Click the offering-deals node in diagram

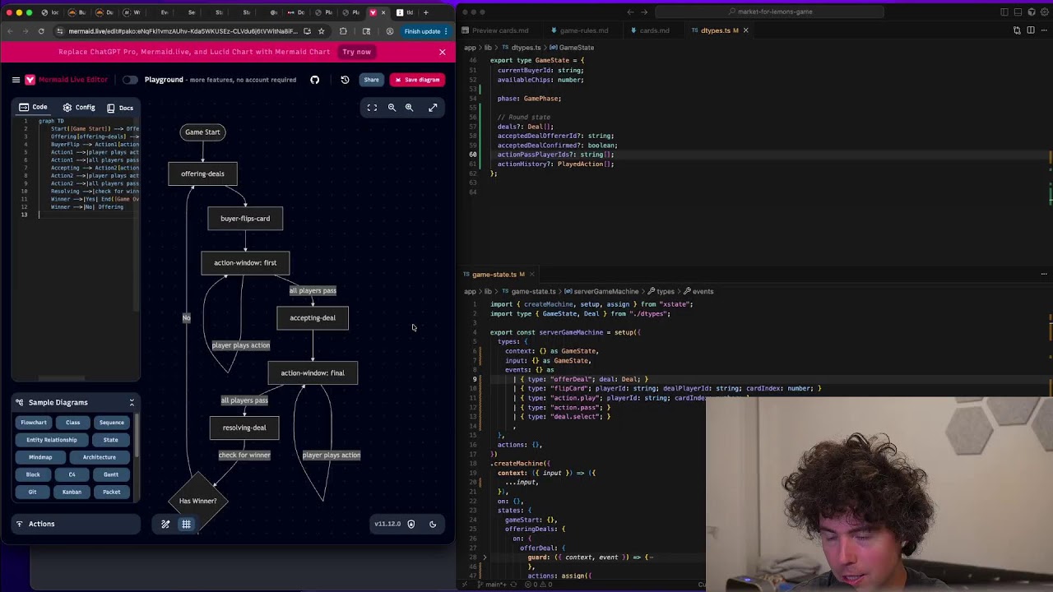tap(202, 173)
